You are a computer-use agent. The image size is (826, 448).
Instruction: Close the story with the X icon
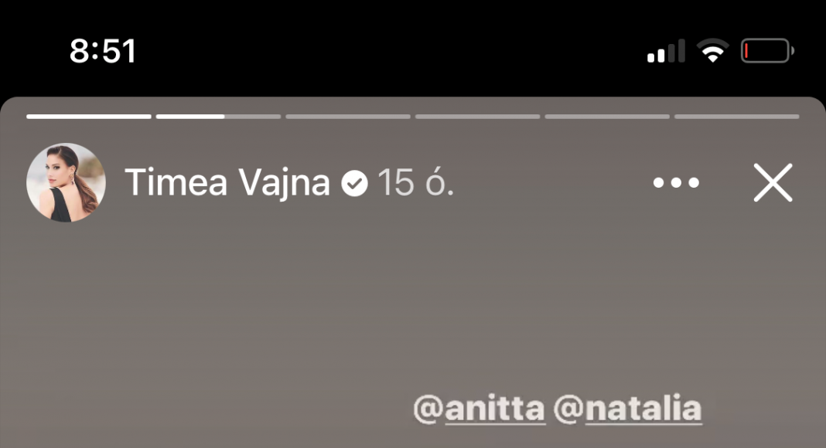pos(773,182)
